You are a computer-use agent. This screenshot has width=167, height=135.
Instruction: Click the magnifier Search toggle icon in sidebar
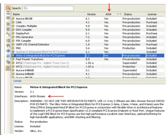click(x=8, y=8)
